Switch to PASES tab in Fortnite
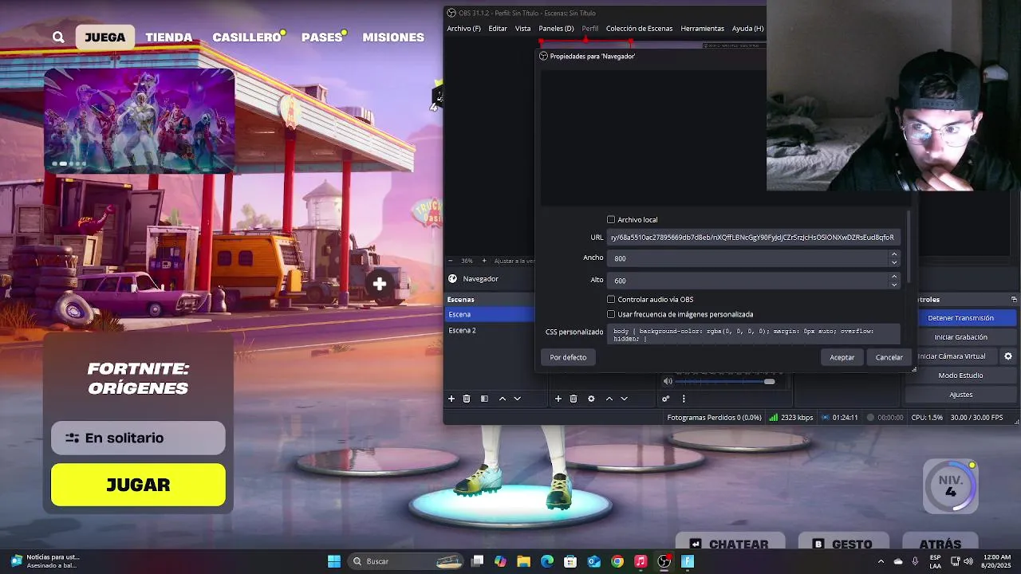The width and height of the screenshot is (1021, 574). tap(321, 37)
